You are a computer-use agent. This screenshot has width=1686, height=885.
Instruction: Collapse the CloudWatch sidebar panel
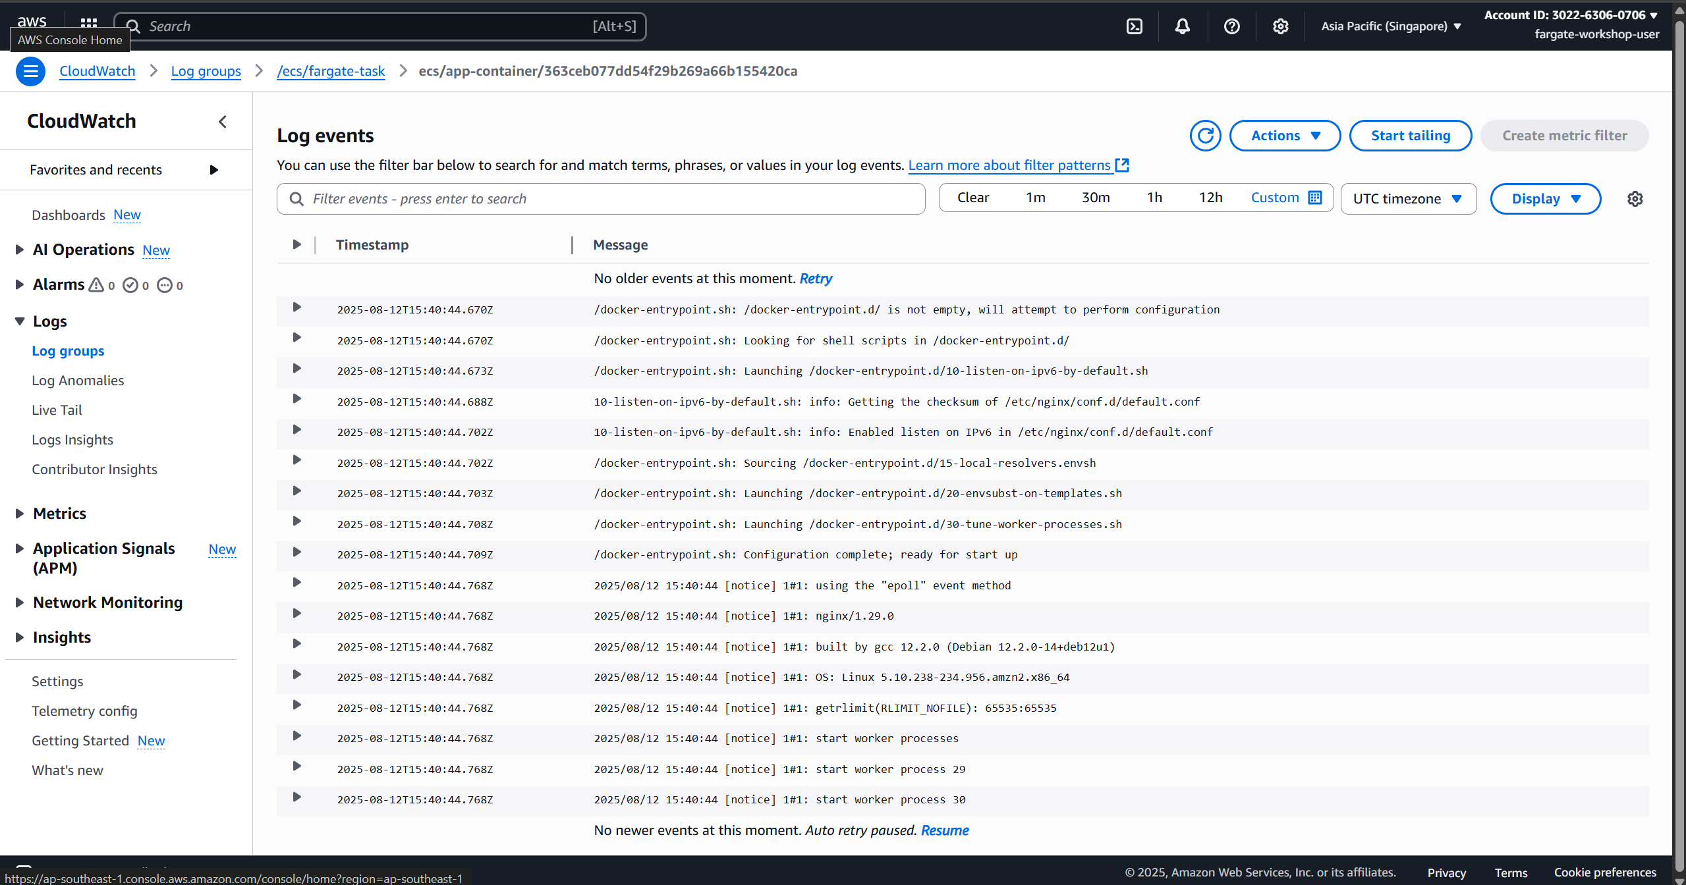223,121
